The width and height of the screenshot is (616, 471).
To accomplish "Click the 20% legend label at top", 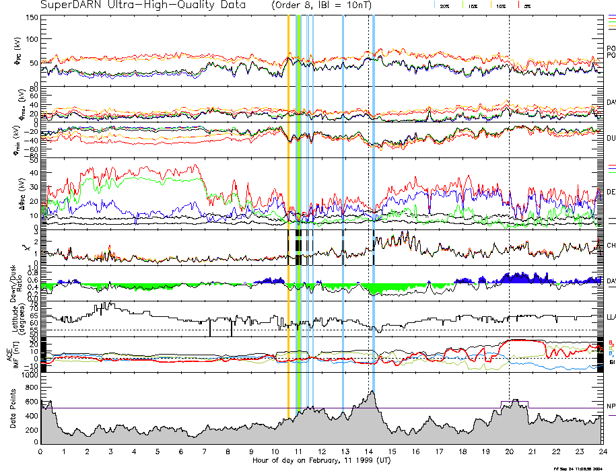I will tap(444, 6).
